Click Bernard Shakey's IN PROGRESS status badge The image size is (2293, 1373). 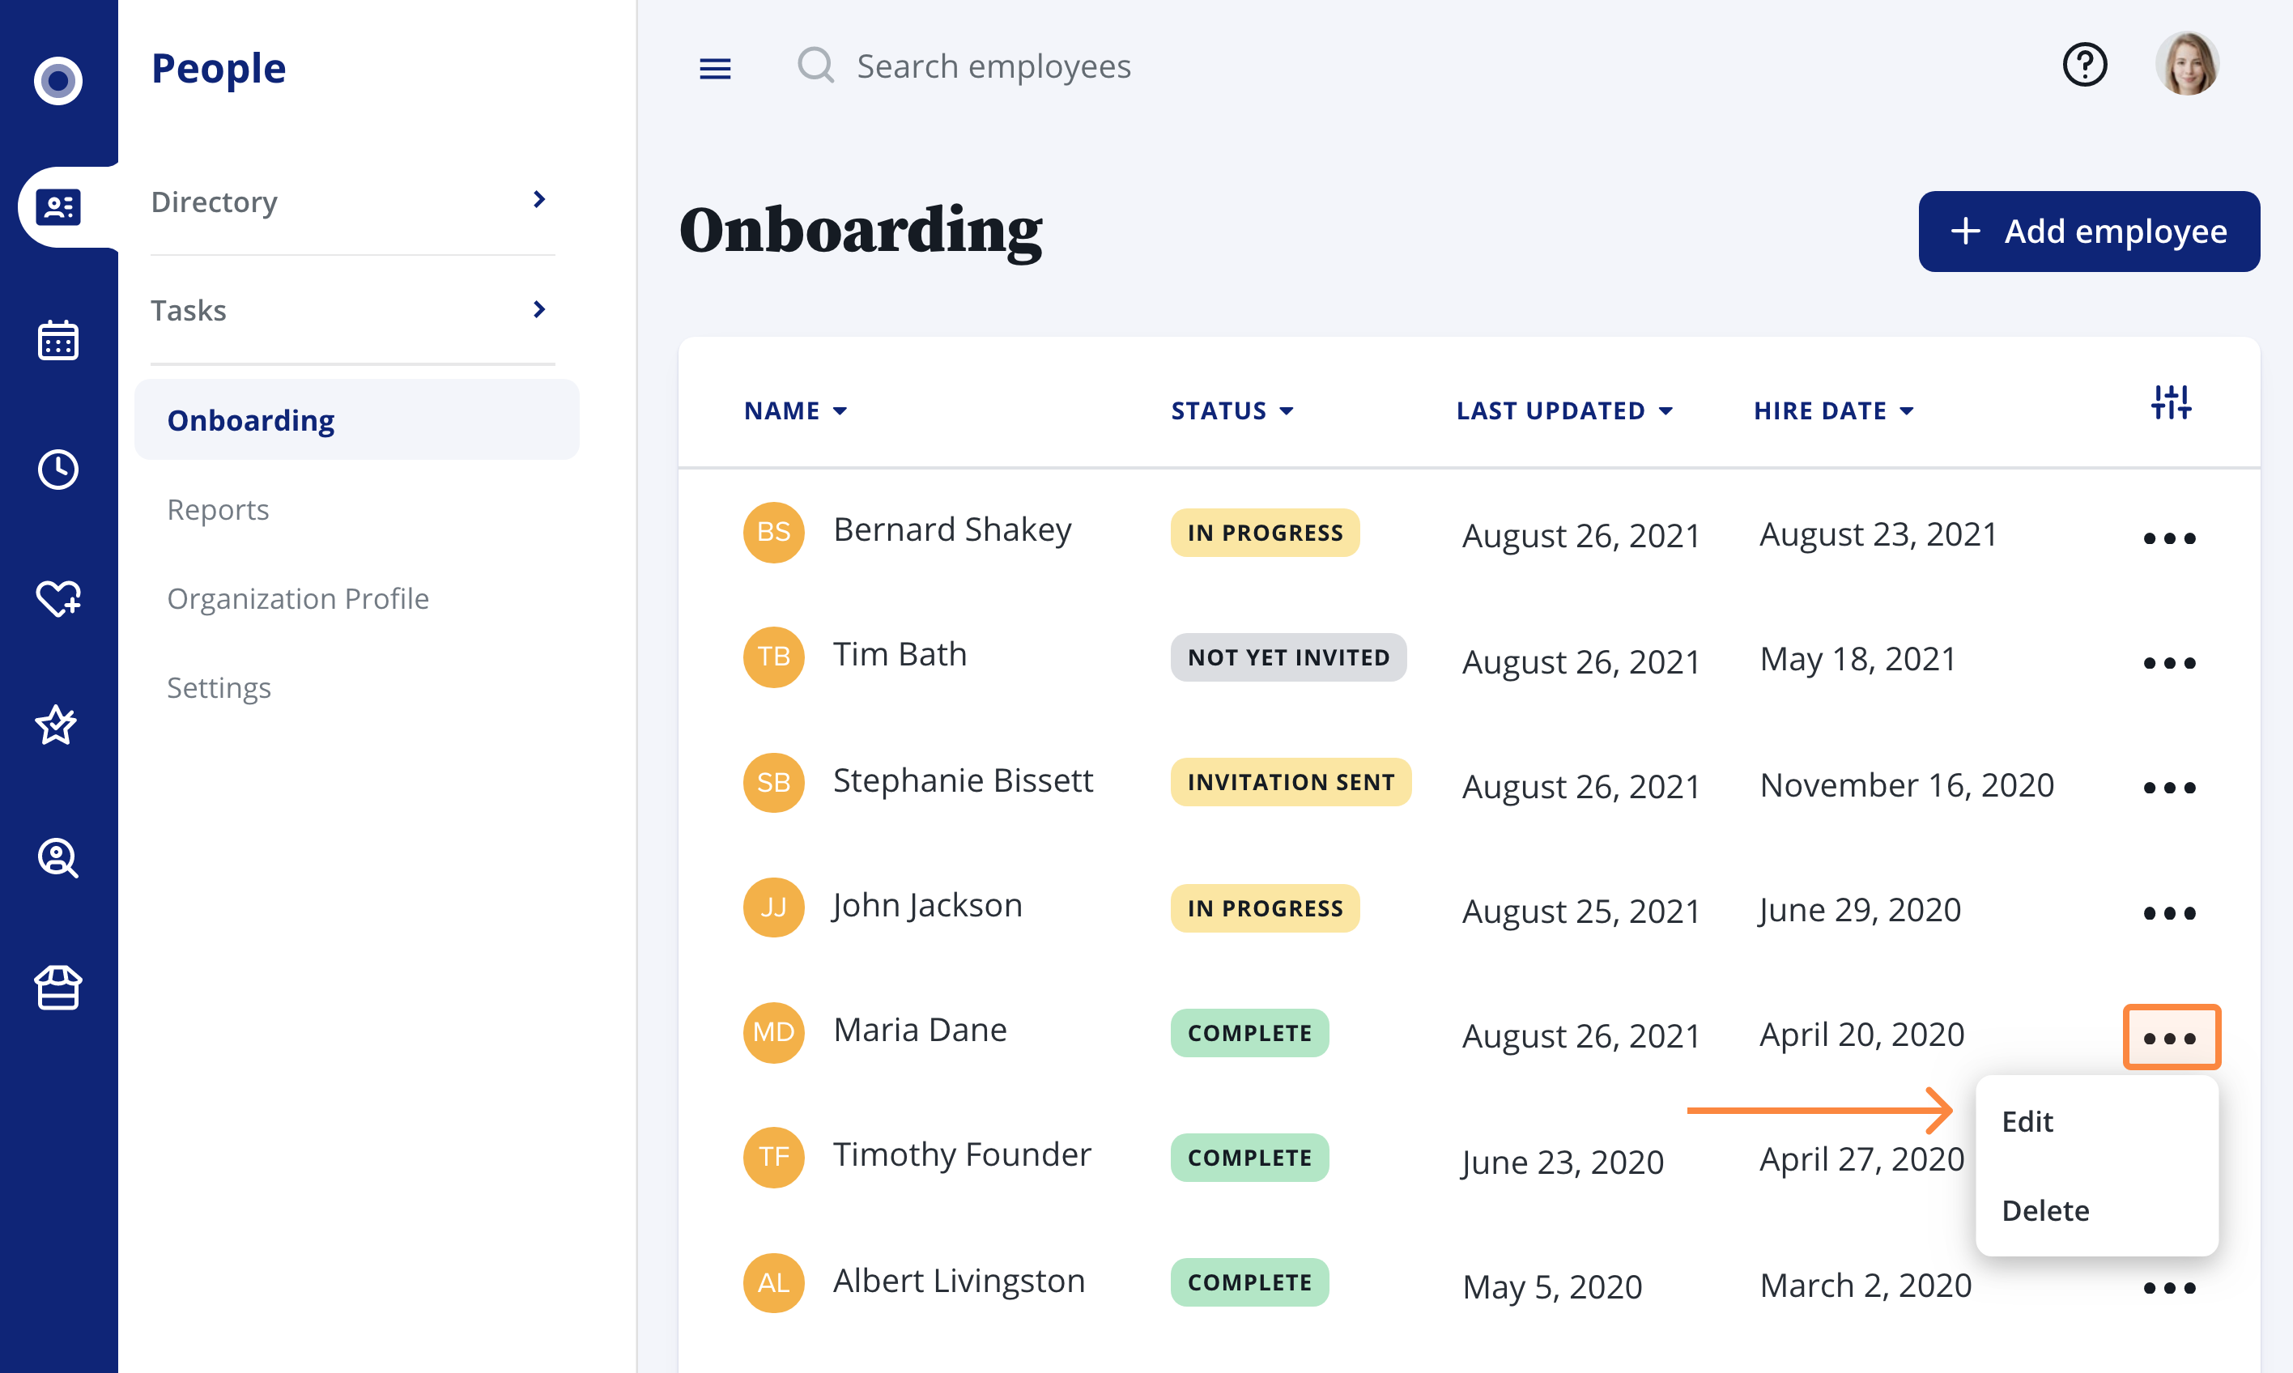(1265, 533)
